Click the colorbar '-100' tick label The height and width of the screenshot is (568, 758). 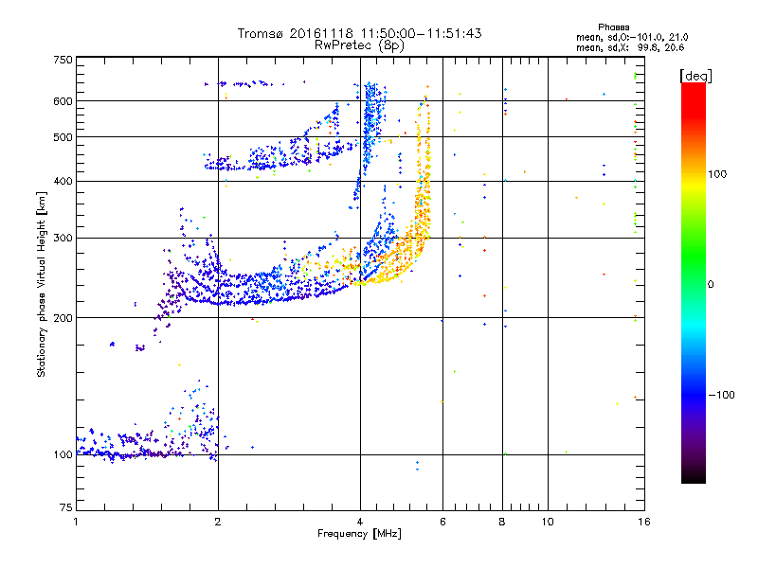tap(721, 395)
